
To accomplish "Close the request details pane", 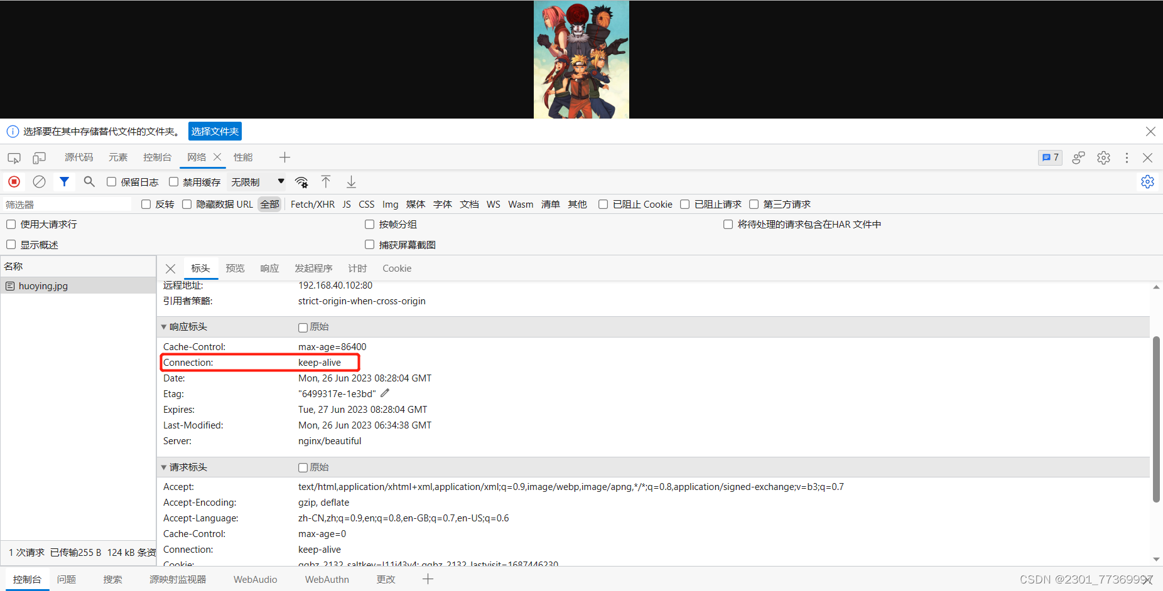I will pos(170,269).
